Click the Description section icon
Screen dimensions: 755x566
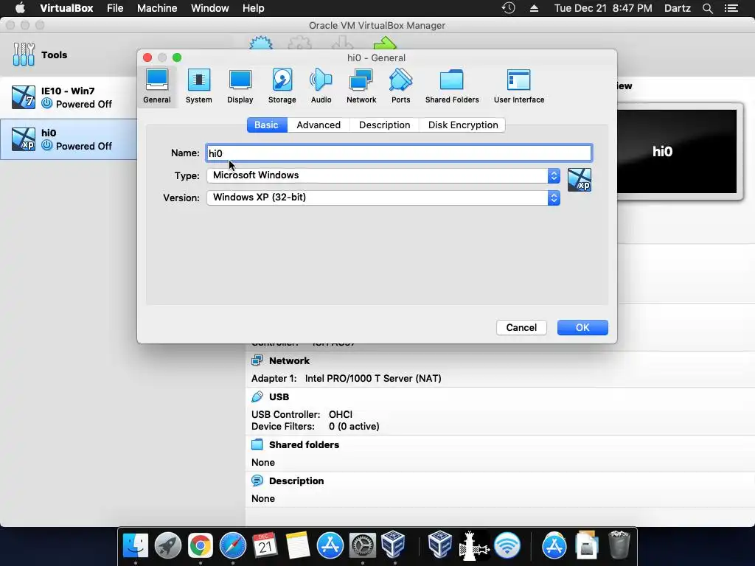point(257,481)
